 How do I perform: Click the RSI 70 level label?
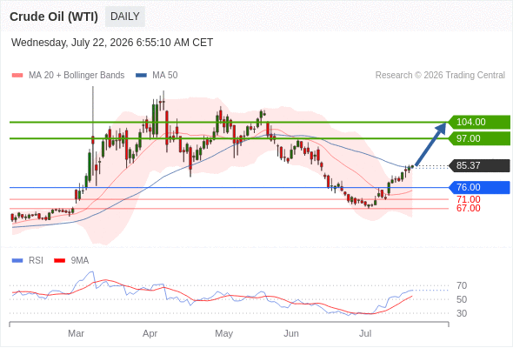(x=462, y=286)
